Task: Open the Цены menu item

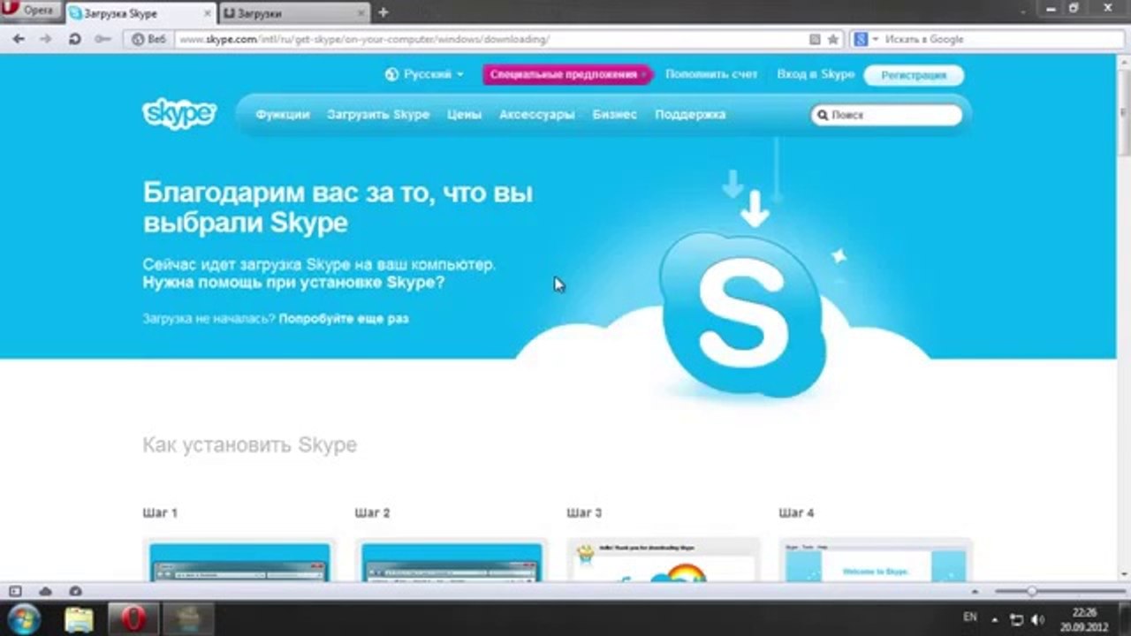Action: click(464, 115)
